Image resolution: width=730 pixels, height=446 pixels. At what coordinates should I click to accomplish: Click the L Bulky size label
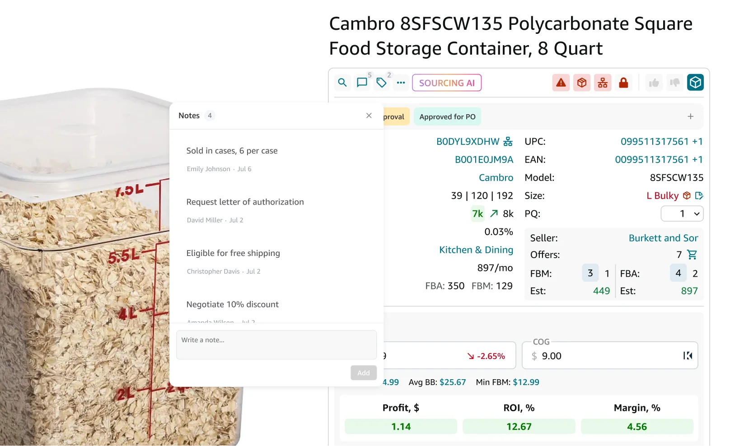point(662,196)
